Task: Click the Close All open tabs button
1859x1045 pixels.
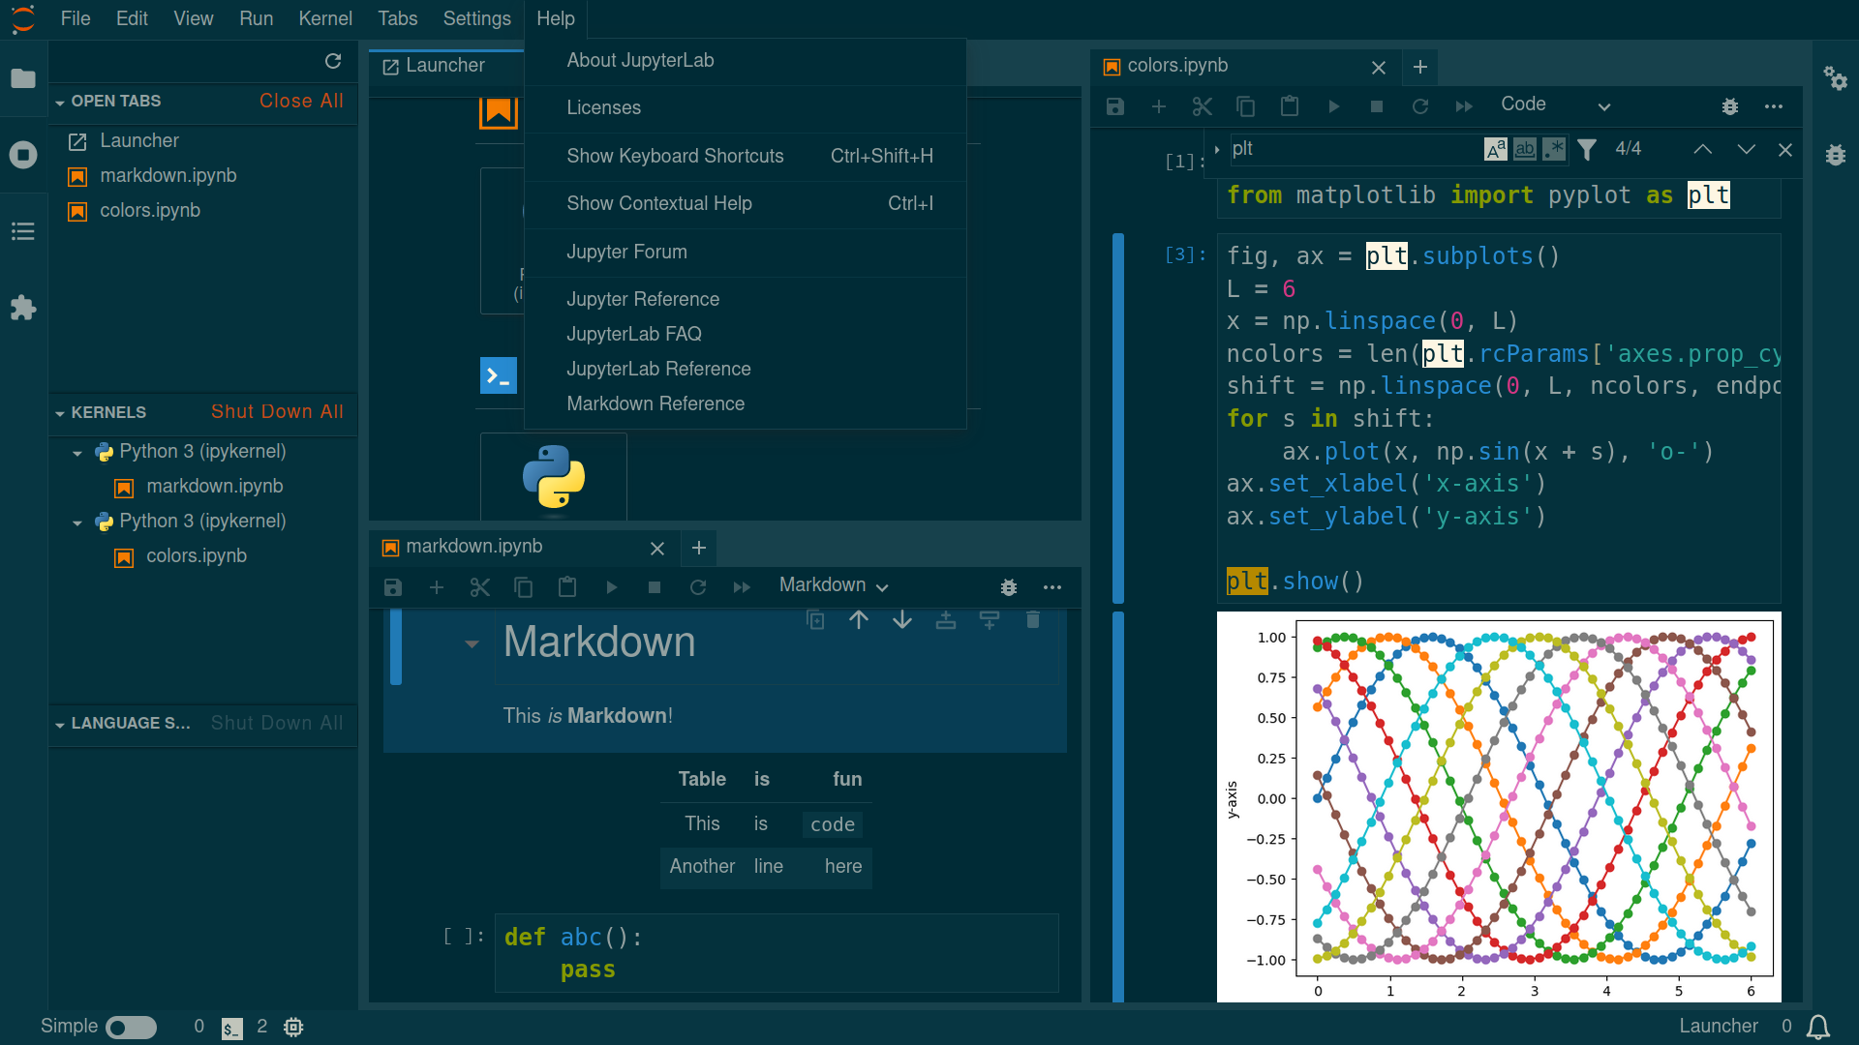Action: click(x=303, y=100)
